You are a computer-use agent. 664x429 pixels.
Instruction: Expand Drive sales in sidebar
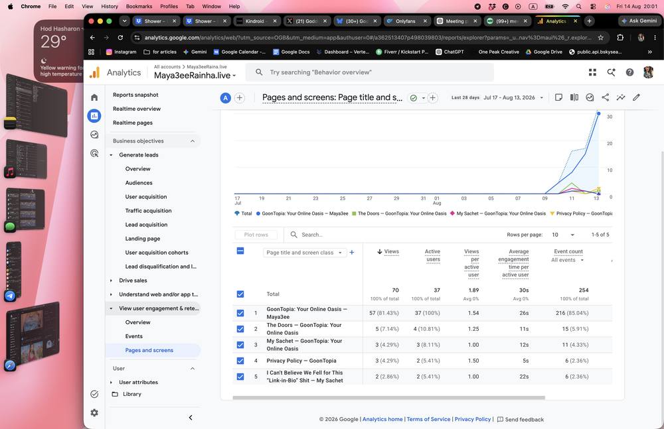111,280
